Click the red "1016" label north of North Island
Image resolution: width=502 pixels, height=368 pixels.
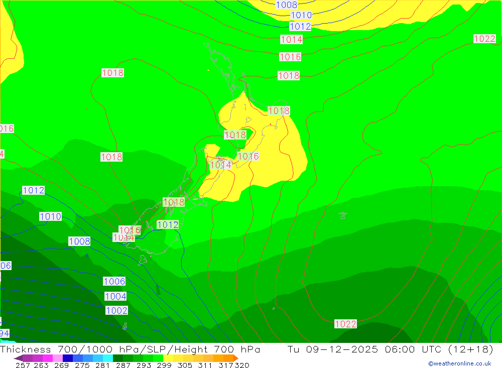(x=290, y=57)
